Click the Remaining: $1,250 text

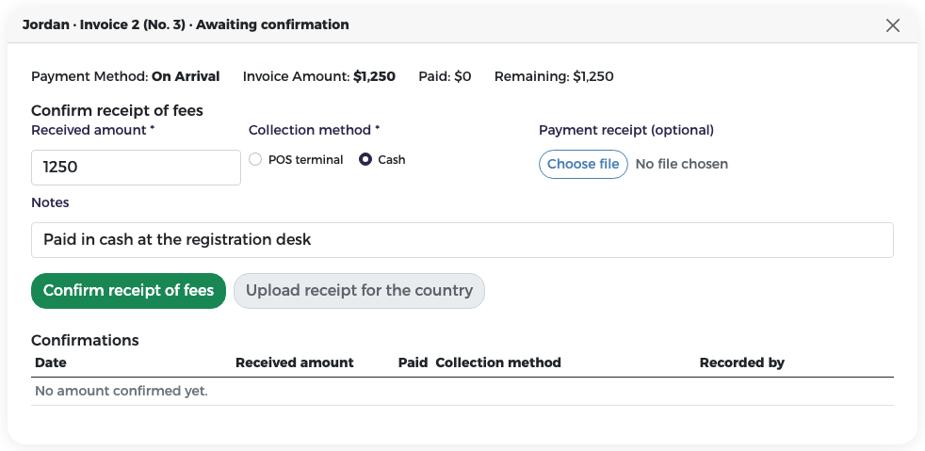coord(554,76)
